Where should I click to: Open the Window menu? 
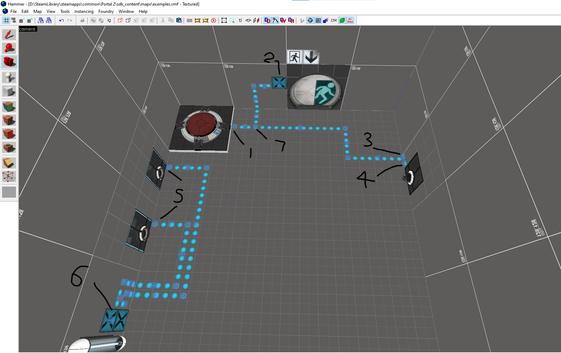pyautogui.click(x=126, y=11)
